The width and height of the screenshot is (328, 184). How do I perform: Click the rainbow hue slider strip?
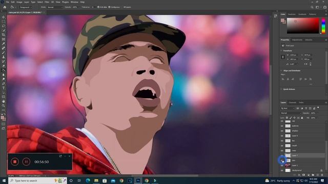click(x=323, y=26)
